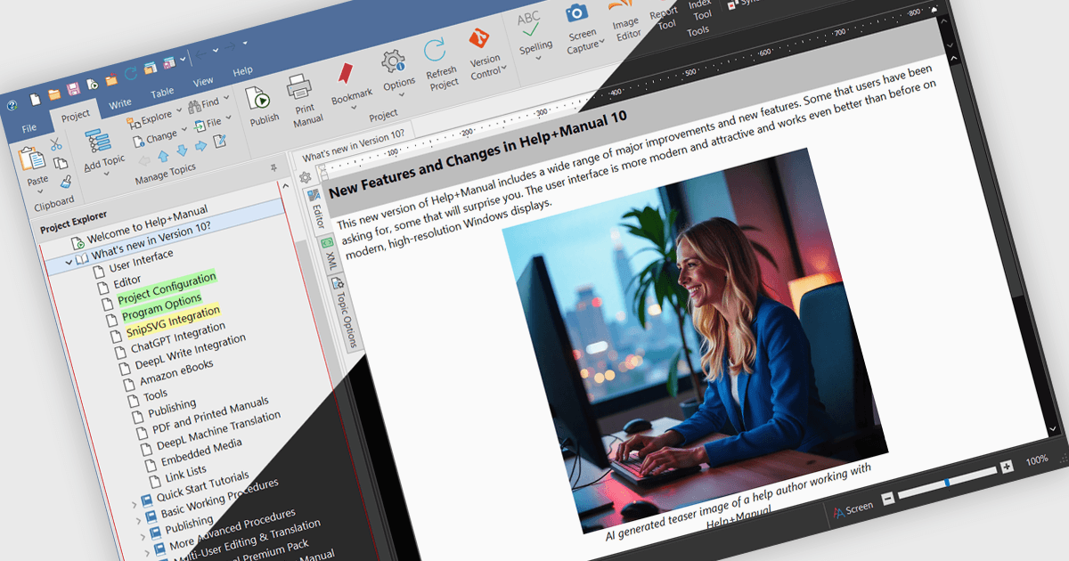Click the blue move topic right arrow
The height and width of the screenshot is (561, 1069).
click(x=200, y=145)
